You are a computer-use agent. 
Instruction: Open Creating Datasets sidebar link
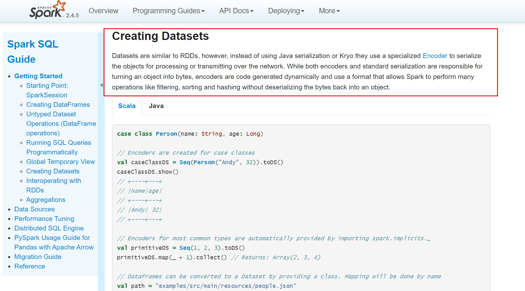click(x=53, y=171)
